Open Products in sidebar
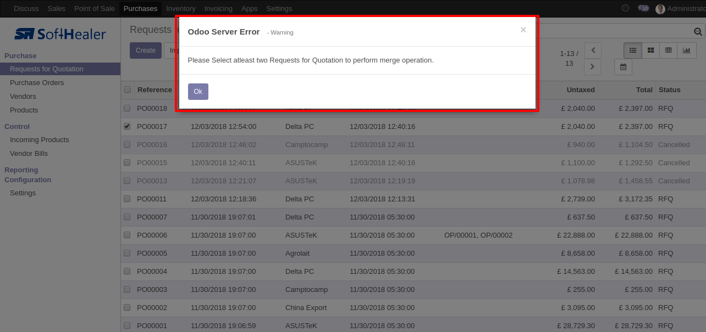 pyautogui.click(x=24, y=110)
